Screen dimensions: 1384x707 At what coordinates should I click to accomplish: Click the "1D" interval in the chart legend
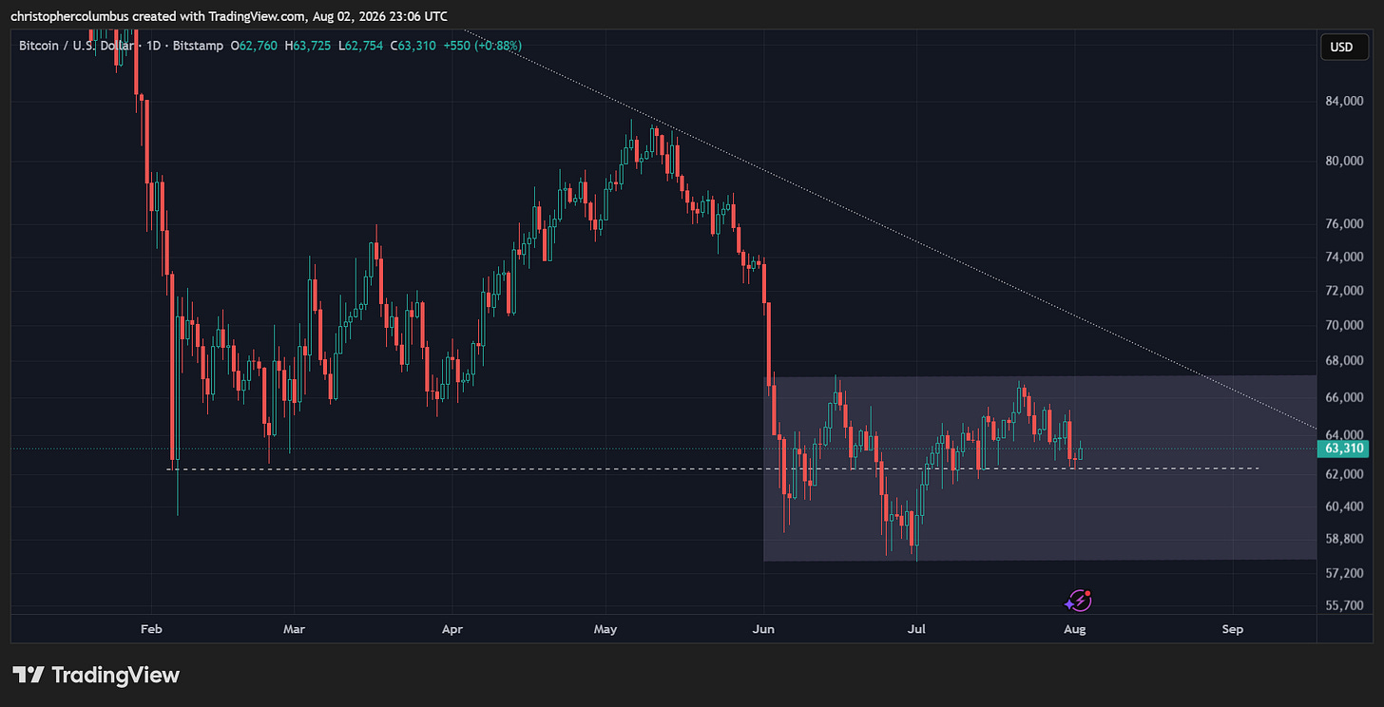click(x=156, y=46)
